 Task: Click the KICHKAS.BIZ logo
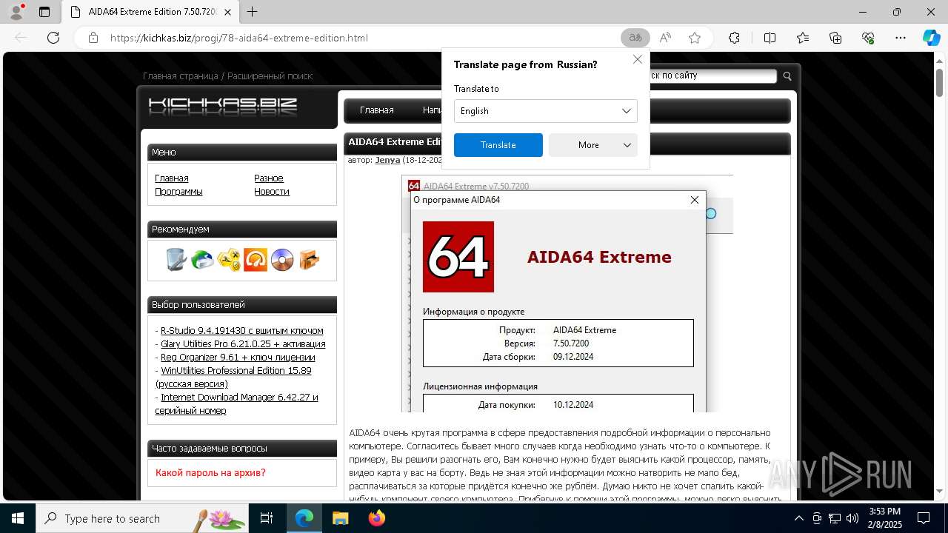click(223, 107)
